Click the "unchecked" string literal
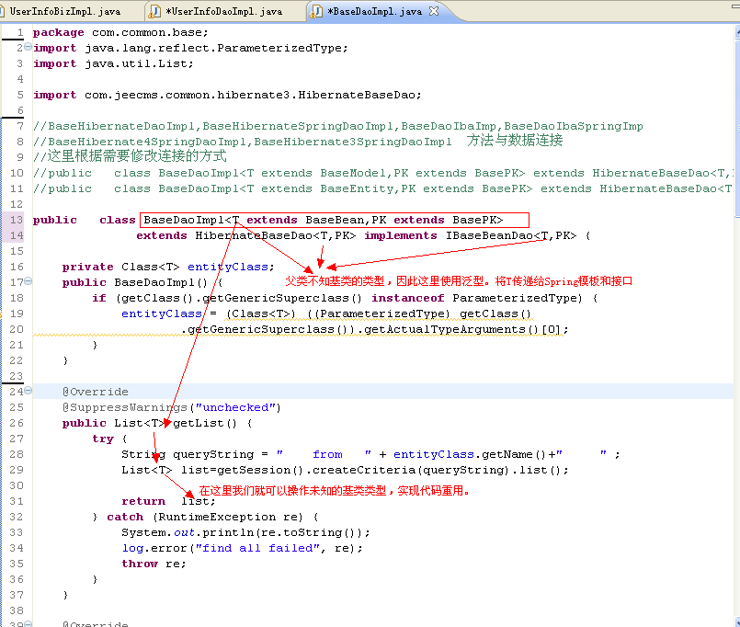The width and height of the screenshot is (740, 627). [x=235, y=407]
